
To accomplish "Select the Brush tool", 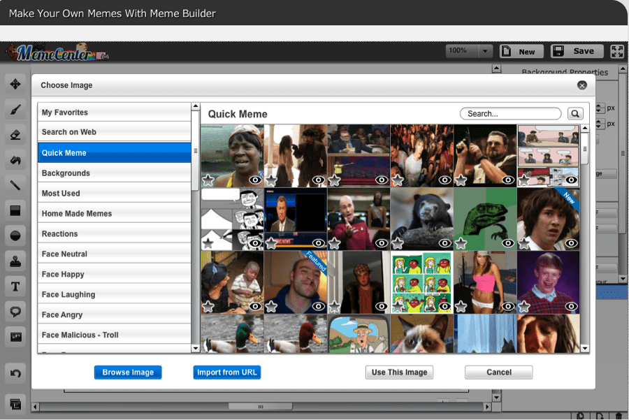I will coord(15,110).
